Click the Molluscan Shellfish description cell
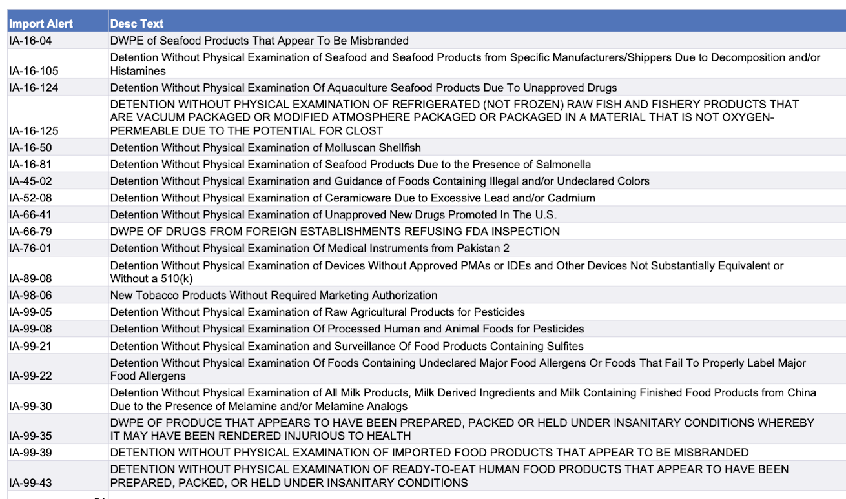 [x=265, y=148]
